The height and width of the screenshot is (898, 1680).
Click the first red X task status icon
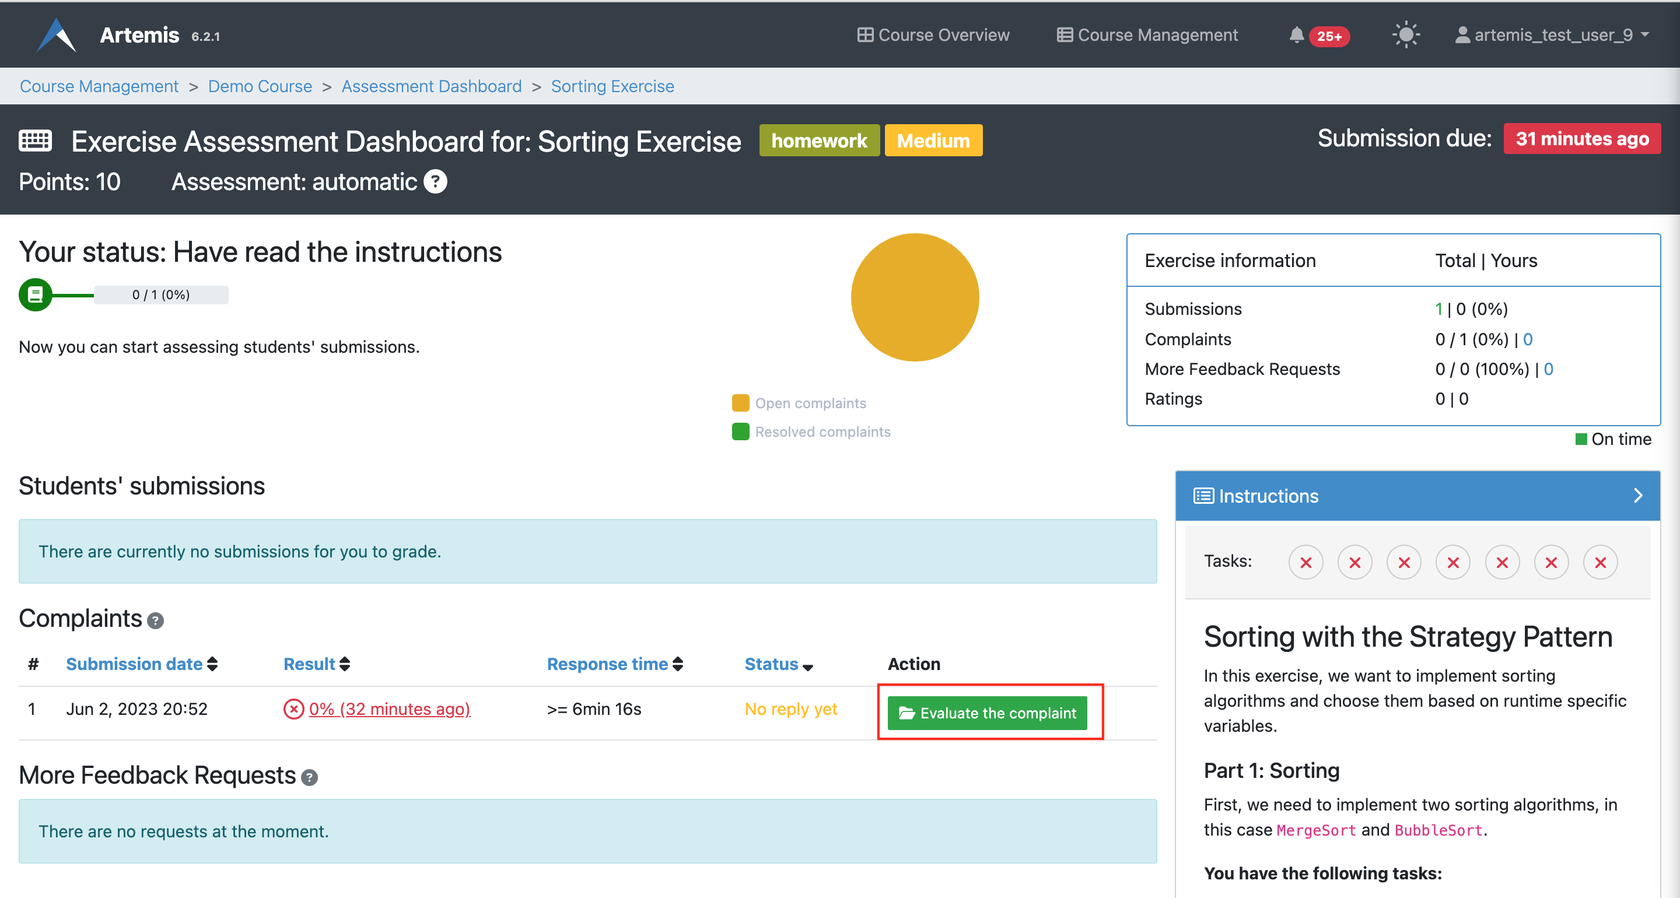[x=1305, y=562]
